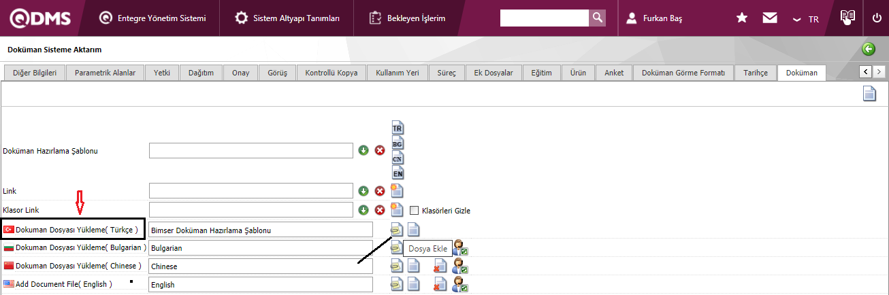Click green select arrow in Link row
This screenshot has width=889, height=295.
(363, 191)
